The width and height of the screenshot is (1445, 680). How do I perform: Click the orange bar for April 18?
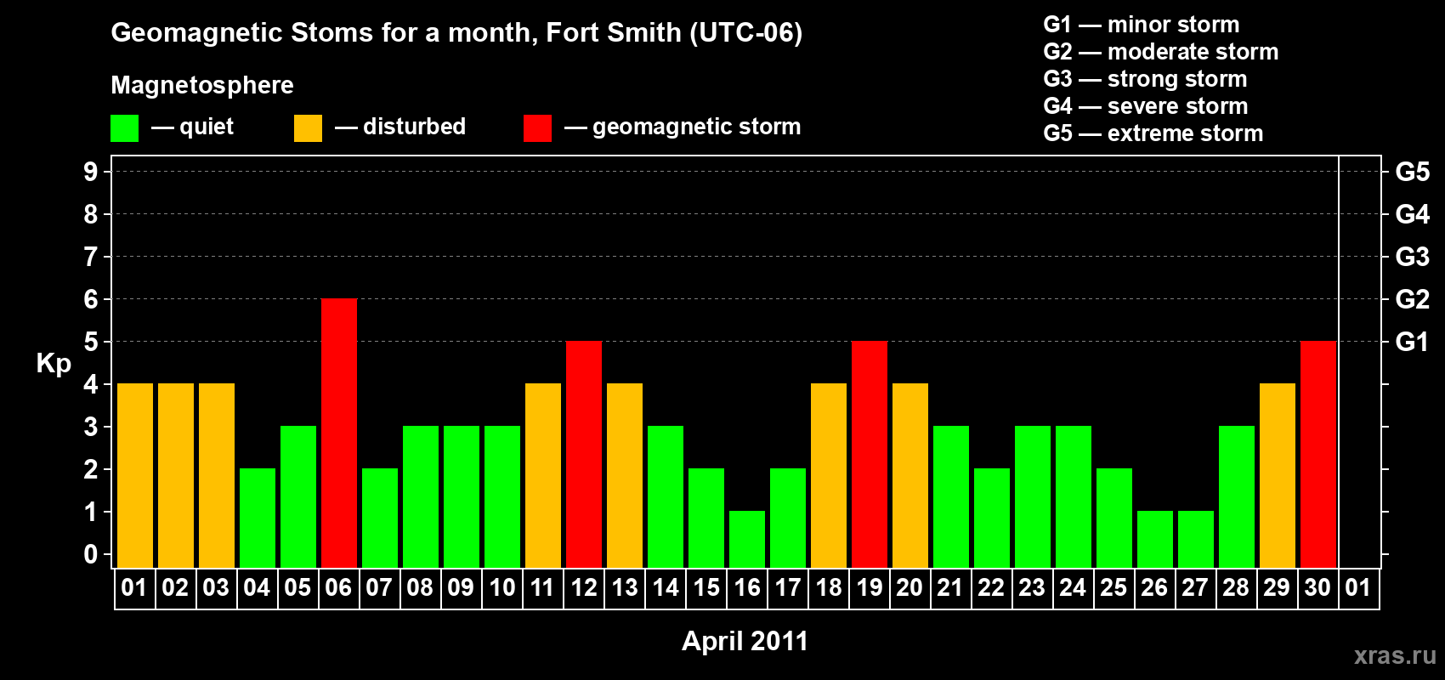pos(829,476)
